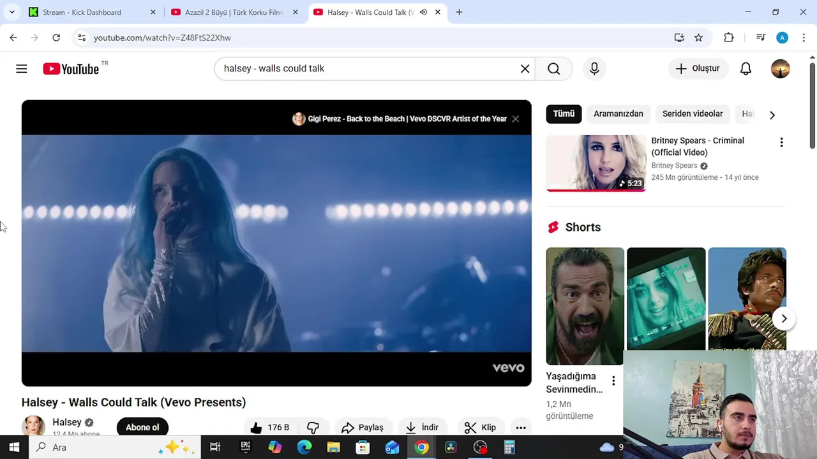This screenshot has height=459, width=817.
Task: Dislike the Halsey video
Action: coord(313,427)
